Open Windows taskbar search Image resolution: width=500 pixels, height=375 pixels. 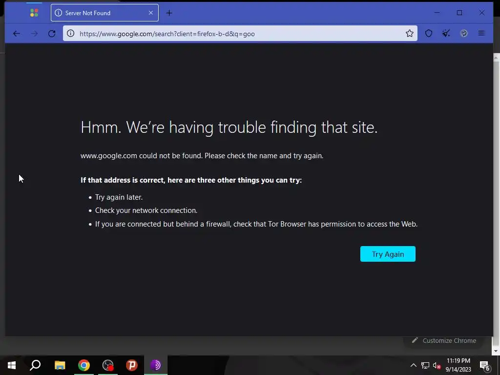coord(35,365)
